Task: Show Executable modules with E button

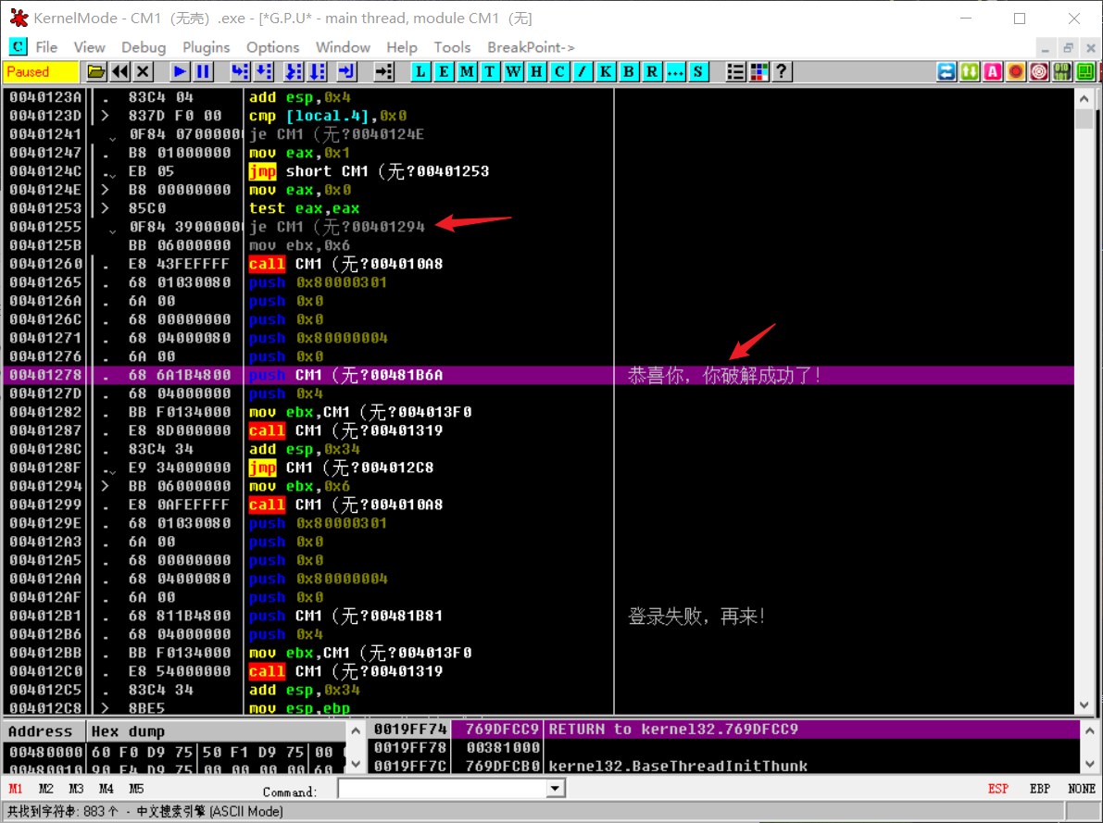Action: tap(445, 71)
